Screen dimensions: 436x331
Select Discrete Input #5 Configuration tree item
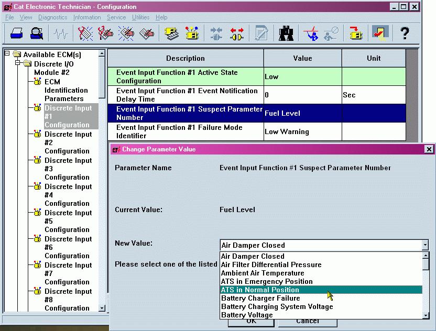[x=68, y=221]
